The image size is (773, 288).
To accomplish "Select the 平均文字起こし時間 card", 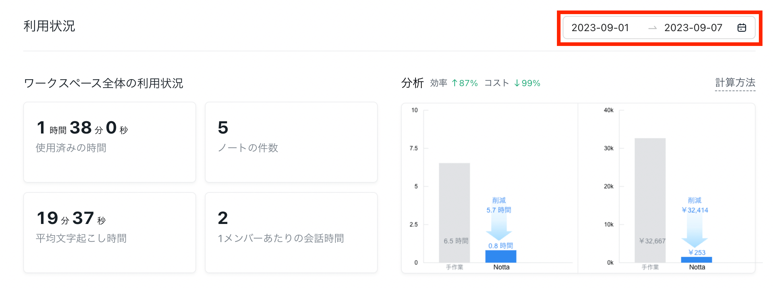I will click(x=109, y=233).
